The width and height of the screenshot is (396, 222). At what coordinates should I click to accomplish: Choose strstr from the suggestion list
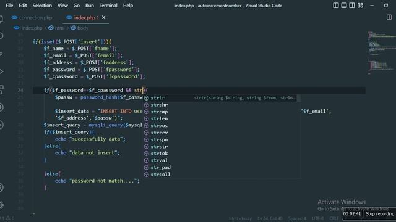point(220,147)
